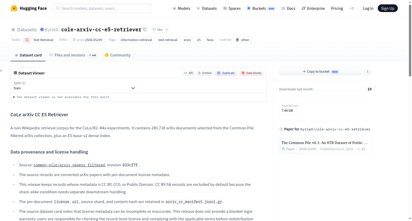Open the Split train dropdown

pyautogui.click(x=74, y=85)
